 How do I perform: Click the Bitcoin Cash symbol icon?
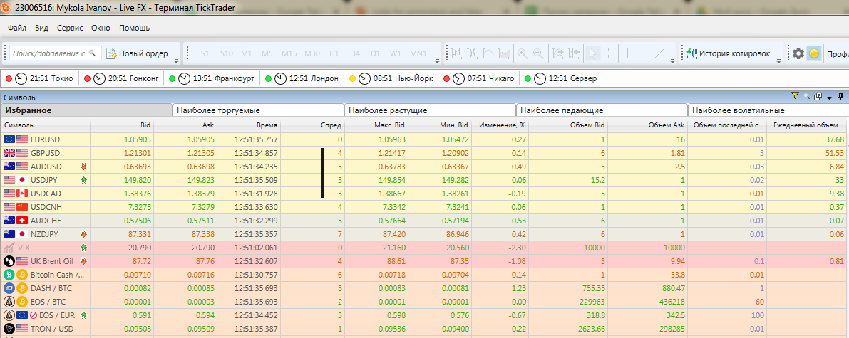(x=10, y=275)
